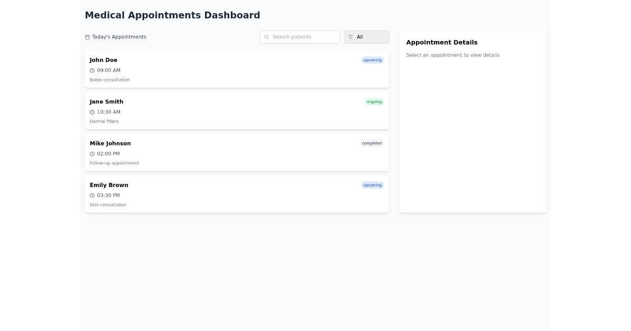
Task: Click inside the Search patients field
Action: click(x=300, y=37)
